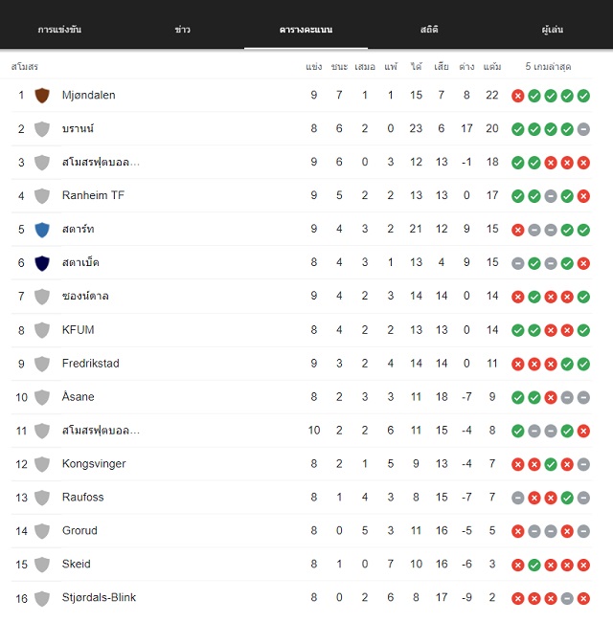Open the Åsane team row
The image size is (613, 622).
point(302,397)
